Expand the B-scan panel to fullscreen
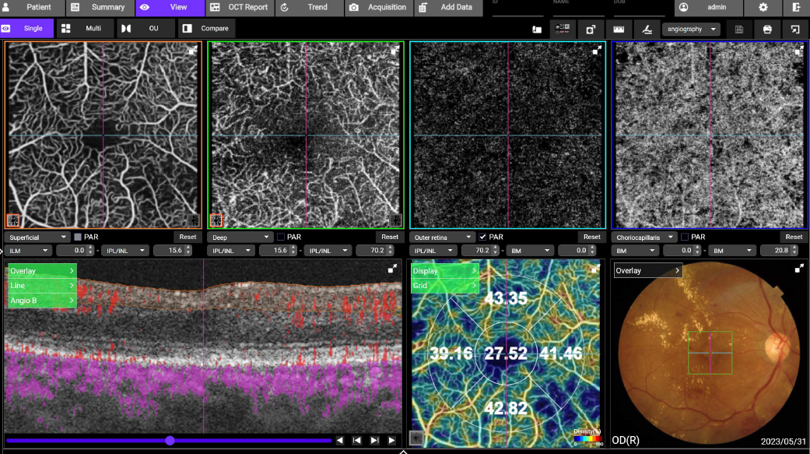 [393, 269]
